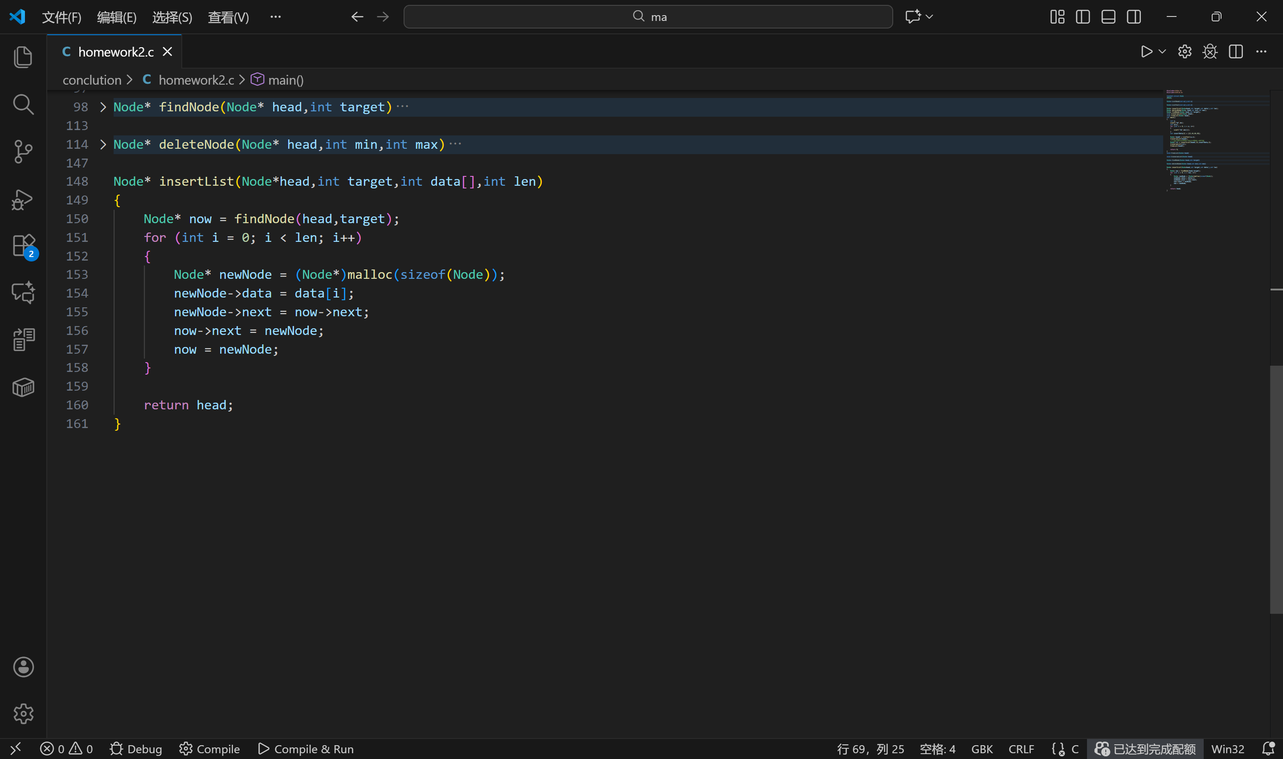The image size is (1283, 759).
Task: Open the 文件(F) menu
Action: pos(61,17)
